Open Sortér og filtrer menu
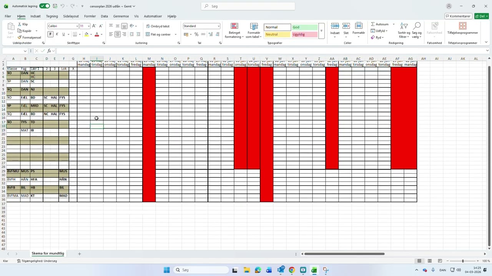 pos(404,31)
